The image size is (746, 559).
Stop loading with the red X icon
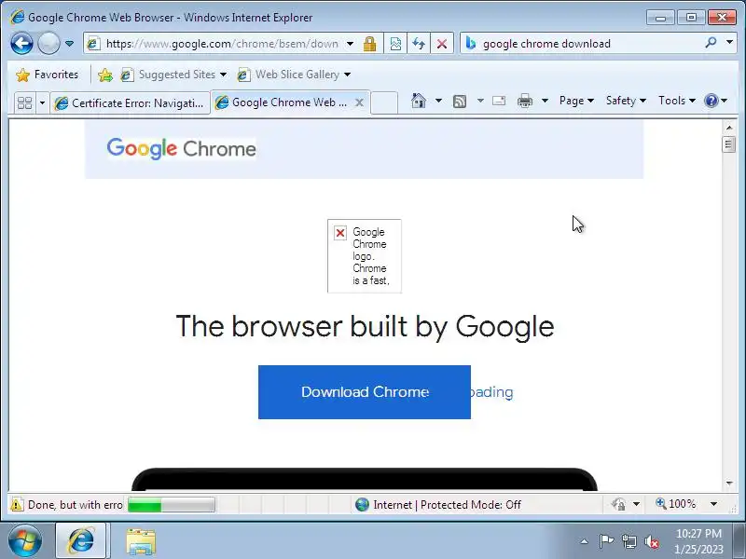[x=442, y=44]
